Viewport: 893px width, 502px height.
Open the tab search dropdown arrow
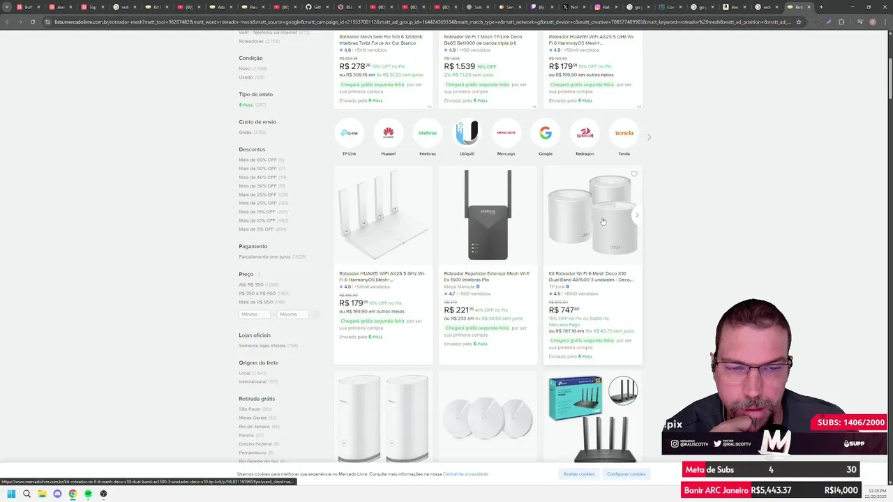coord(7,7)
